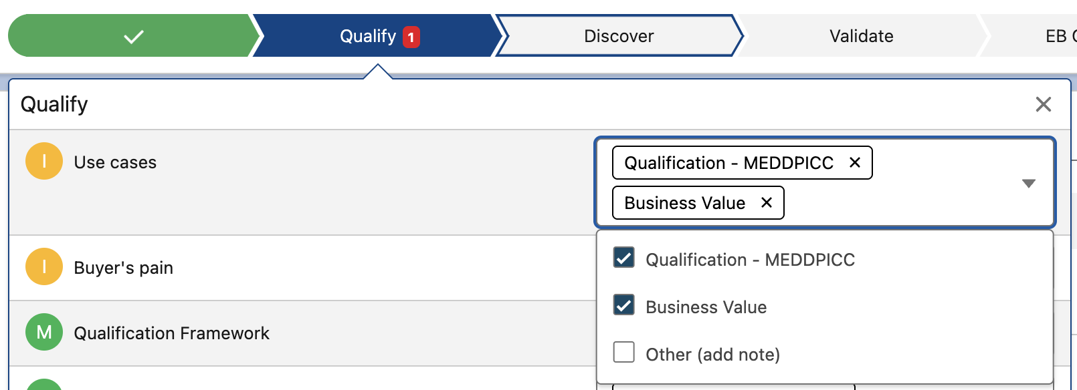This screenshot has width=1077, height=390.
Task: Click the Use cases field label
Action: (x=115, y=162)
